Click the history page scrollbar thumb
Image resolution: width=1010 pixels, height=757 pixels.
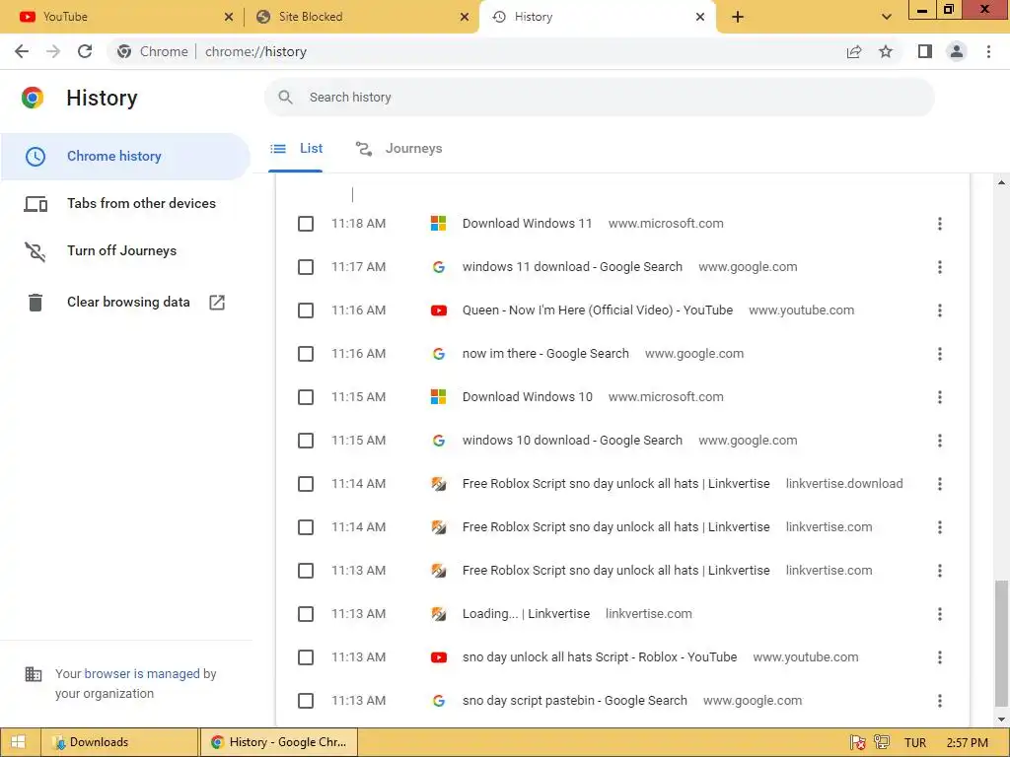pos(1001,642)
